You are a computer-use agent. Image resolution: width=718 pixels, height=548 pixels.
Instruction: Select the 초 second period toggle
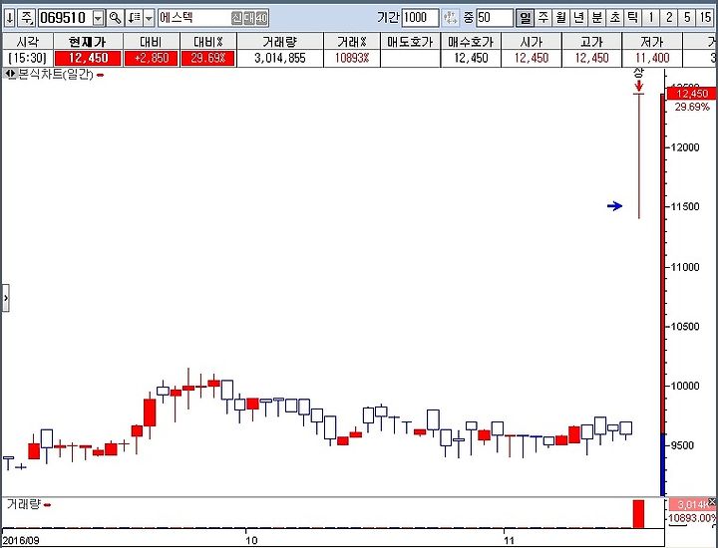614,18
